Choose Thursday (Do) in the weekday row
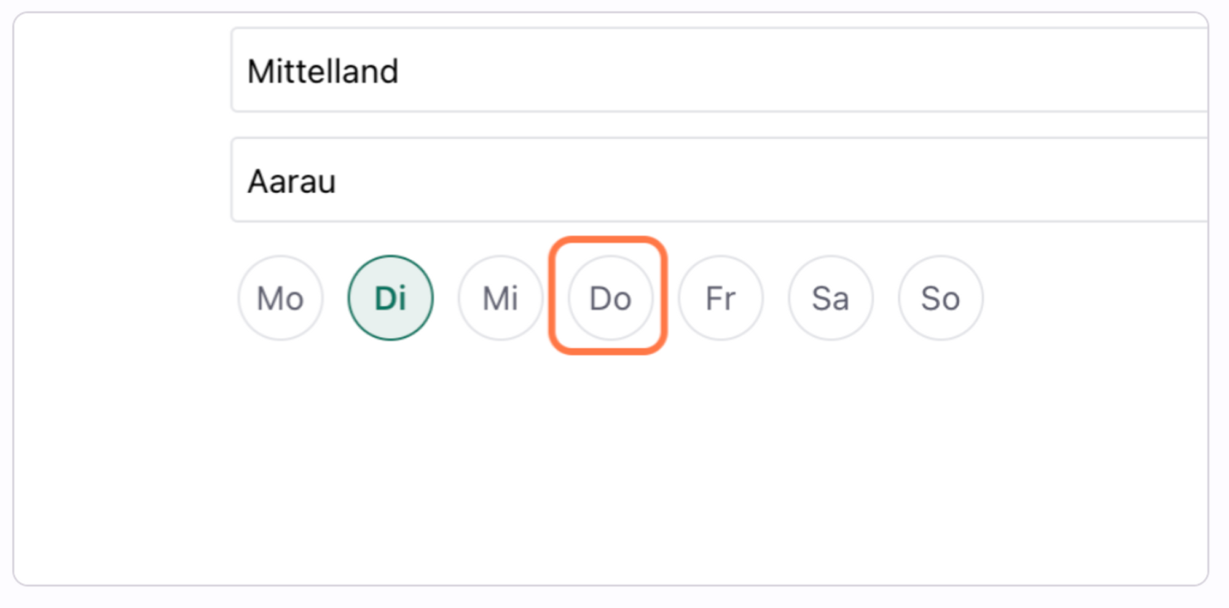 click(x=610, y=298)
